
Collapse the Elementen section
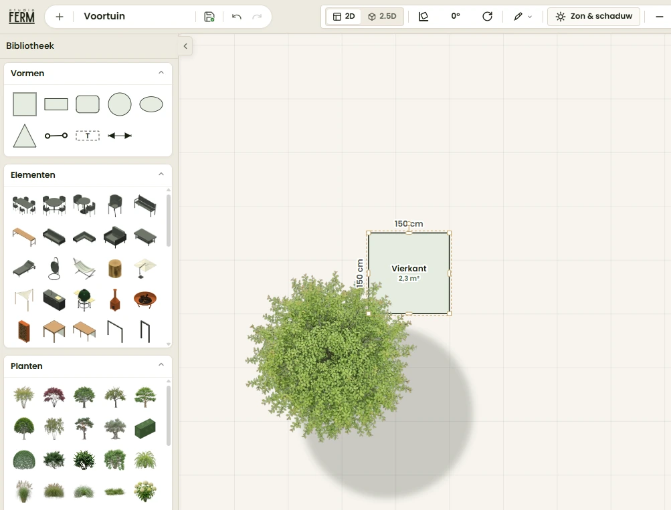161,174
